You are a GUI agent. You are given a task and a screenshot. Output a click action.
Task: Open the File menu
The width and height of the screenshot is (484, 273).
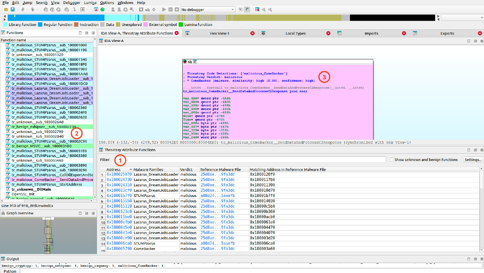click(6, 3)
